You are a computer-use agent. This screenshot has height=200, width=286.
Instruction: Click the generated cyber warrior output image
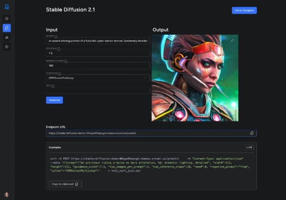coord(195,78)
